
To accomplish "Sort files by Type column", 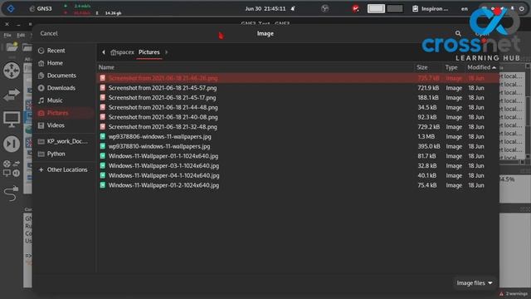I will click(x=451, y=67).
